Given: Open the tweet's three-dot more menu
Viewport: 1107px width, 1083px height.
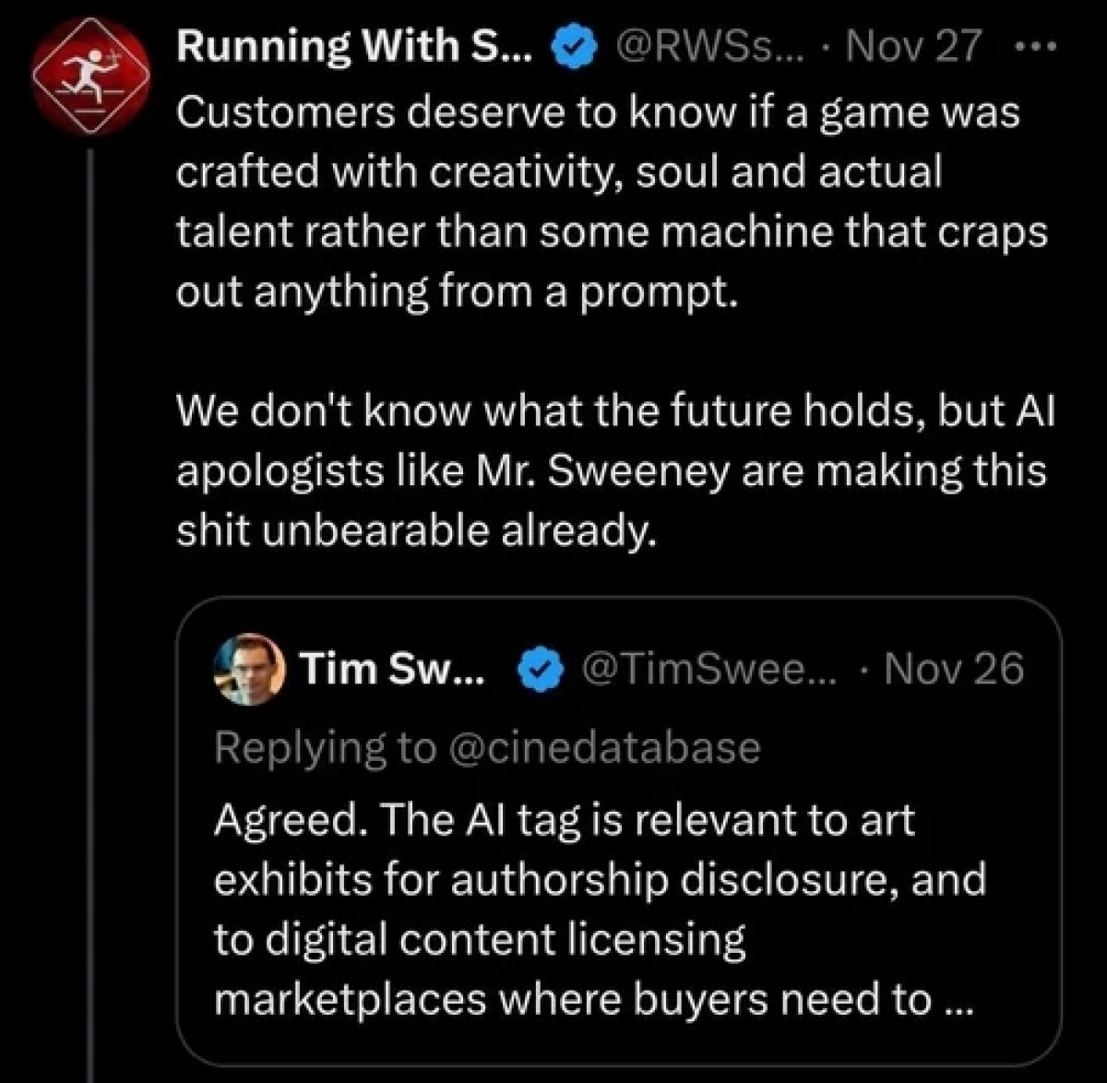Looking at the screenshot, I should tap(1041, 44).
